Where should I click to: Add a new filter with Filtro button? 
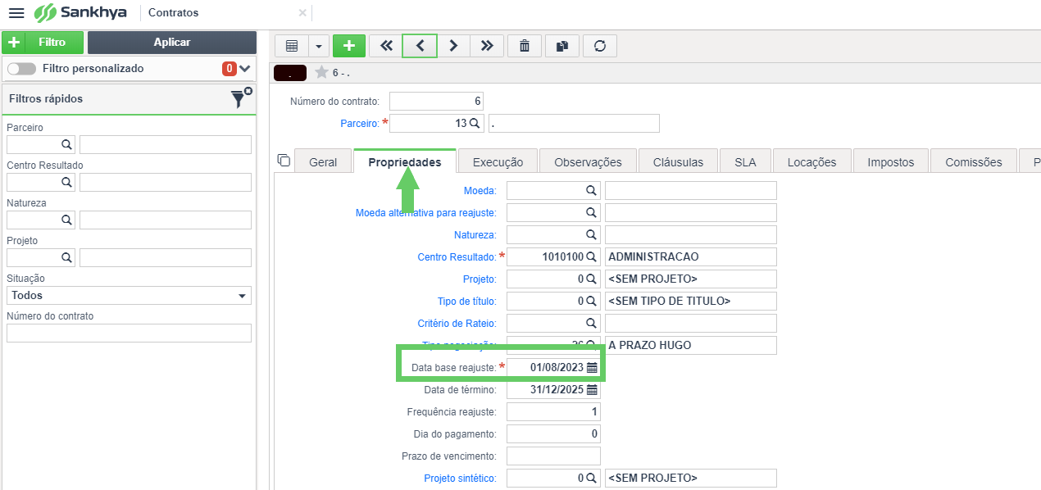click(43, 43)
